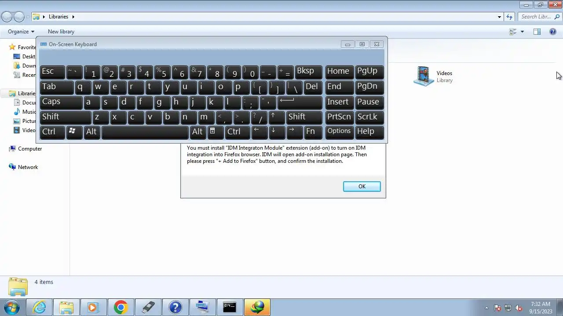Toggle the right Alt key
The image size is (563, 316).
198,132
